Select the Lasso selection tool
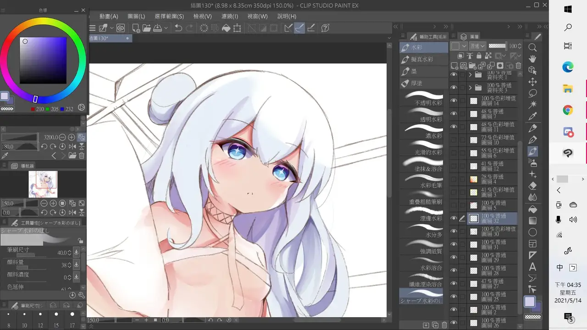Viewport: 587px width, 330px height. pos(532,93)
